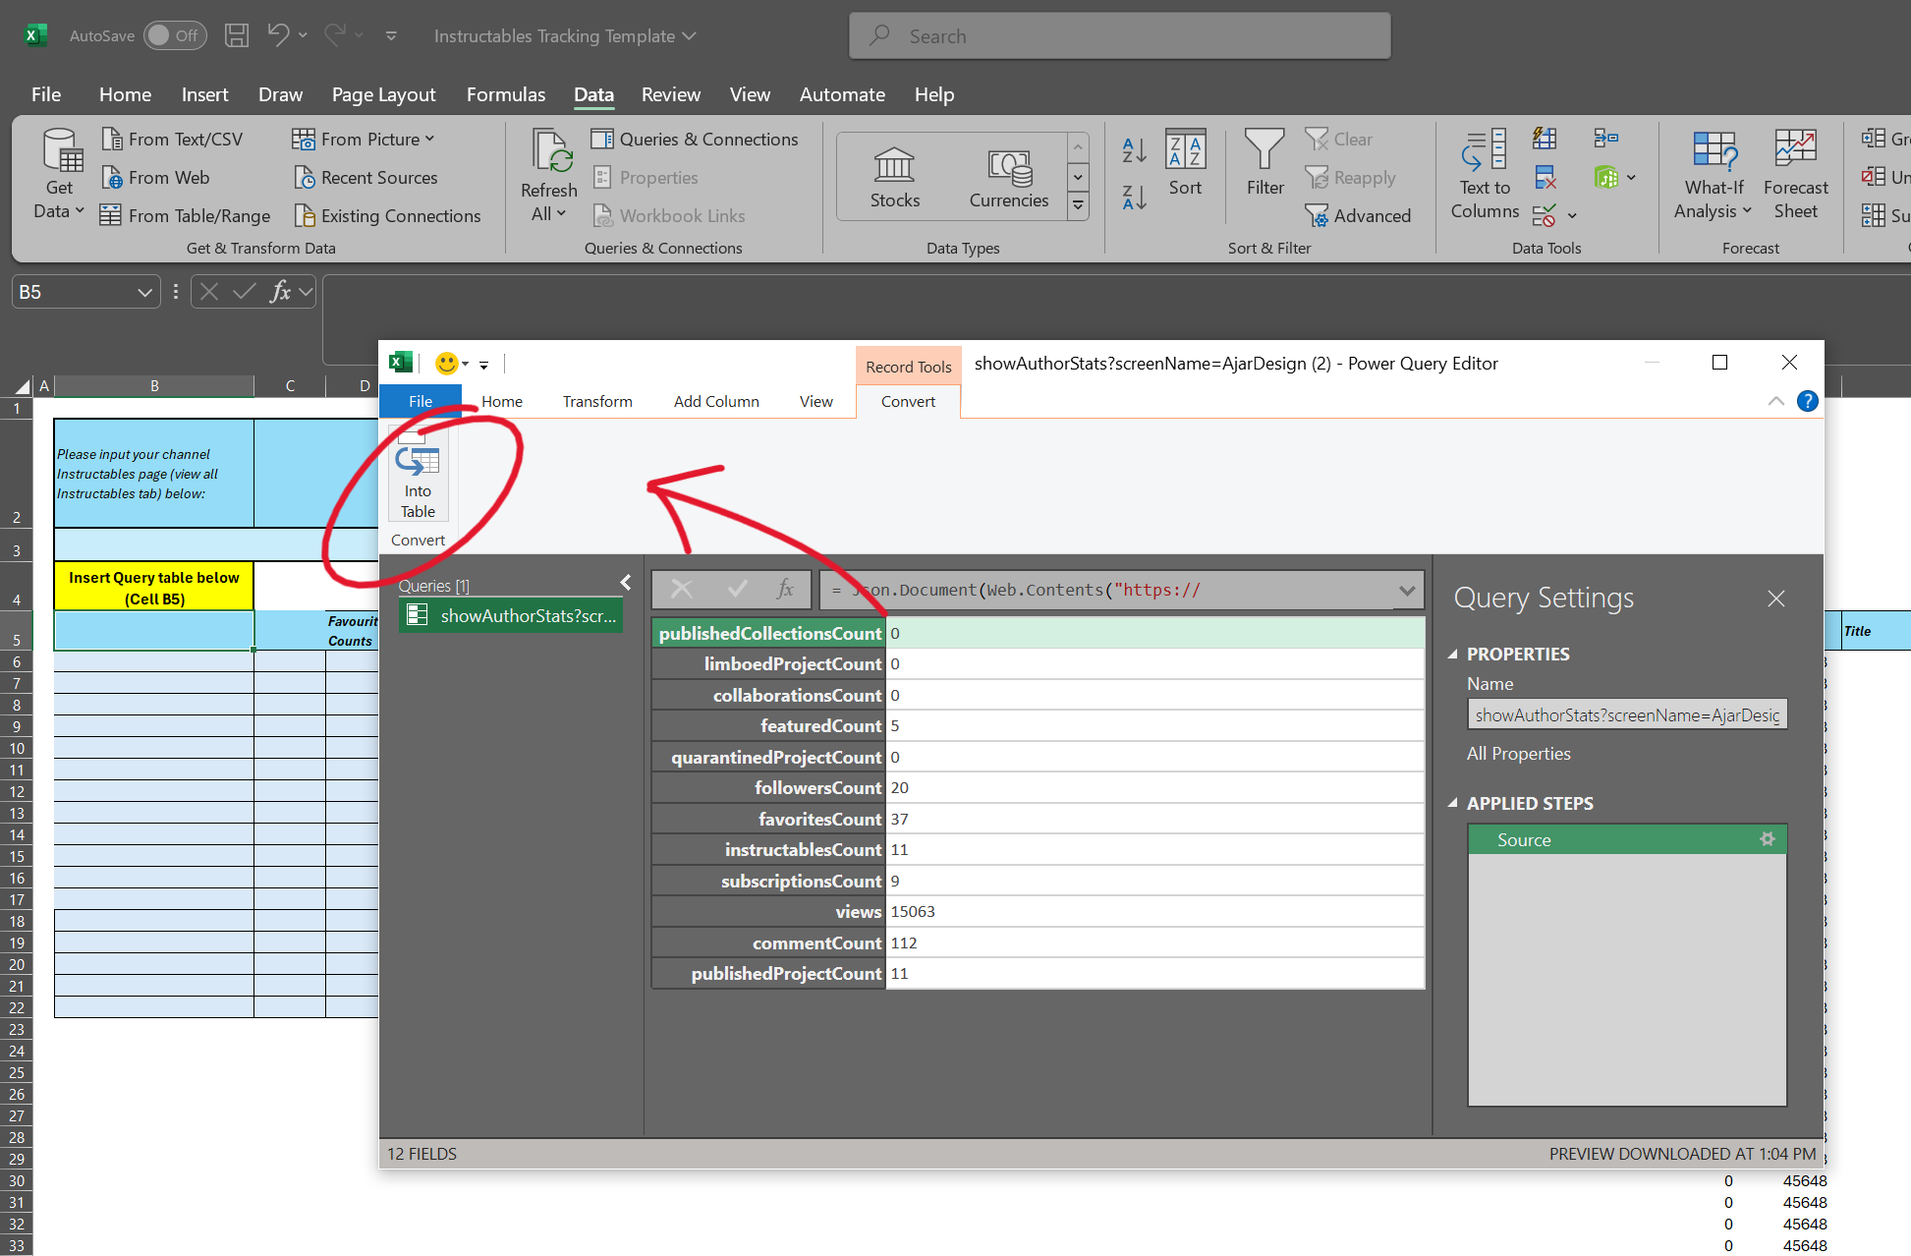Open the Source step settings gear
This screenshot has width=1911, height=1256.
click(1768, 839)
